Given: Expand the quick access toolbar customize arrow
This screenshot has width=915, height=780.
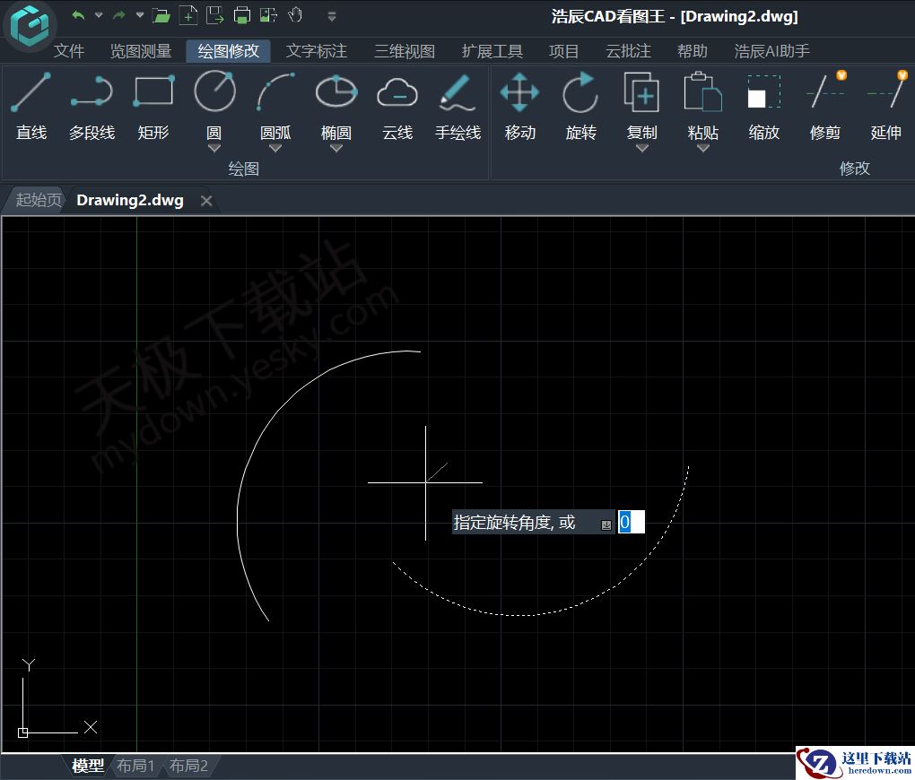Looking at the screenshot, I should coord(331,16).
